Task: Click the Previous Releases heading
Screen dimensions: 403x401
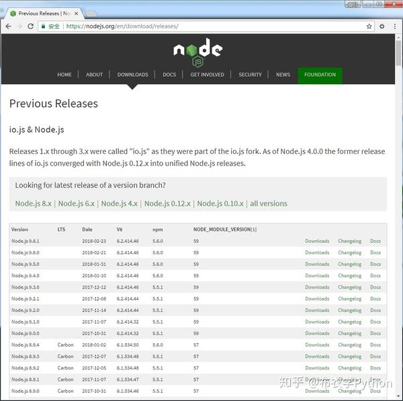Action: pos(54,104)
